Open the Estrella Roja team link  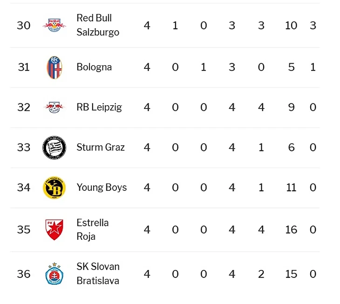pos(93,230)
